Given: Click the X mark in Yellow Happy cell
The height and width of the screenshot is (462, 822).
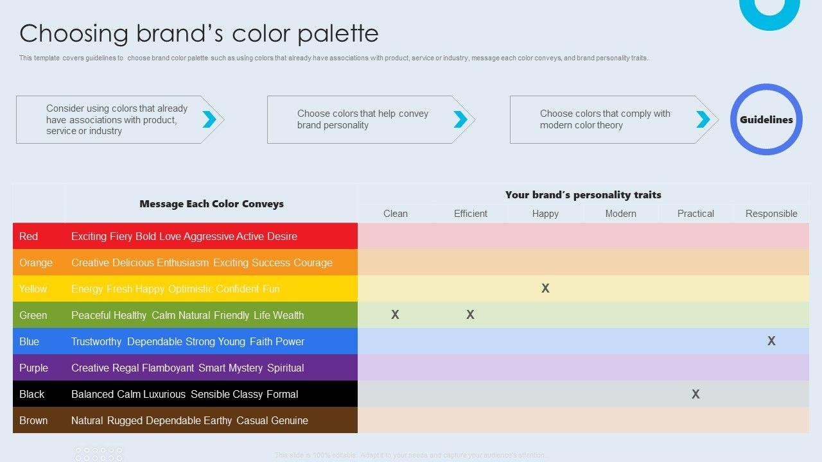Looking at the screenshot, I should tap(545, 289).
